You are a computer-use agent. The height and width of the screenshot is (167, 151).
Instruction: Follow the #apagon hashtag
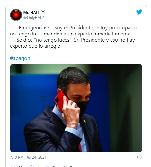click(20, 58)
